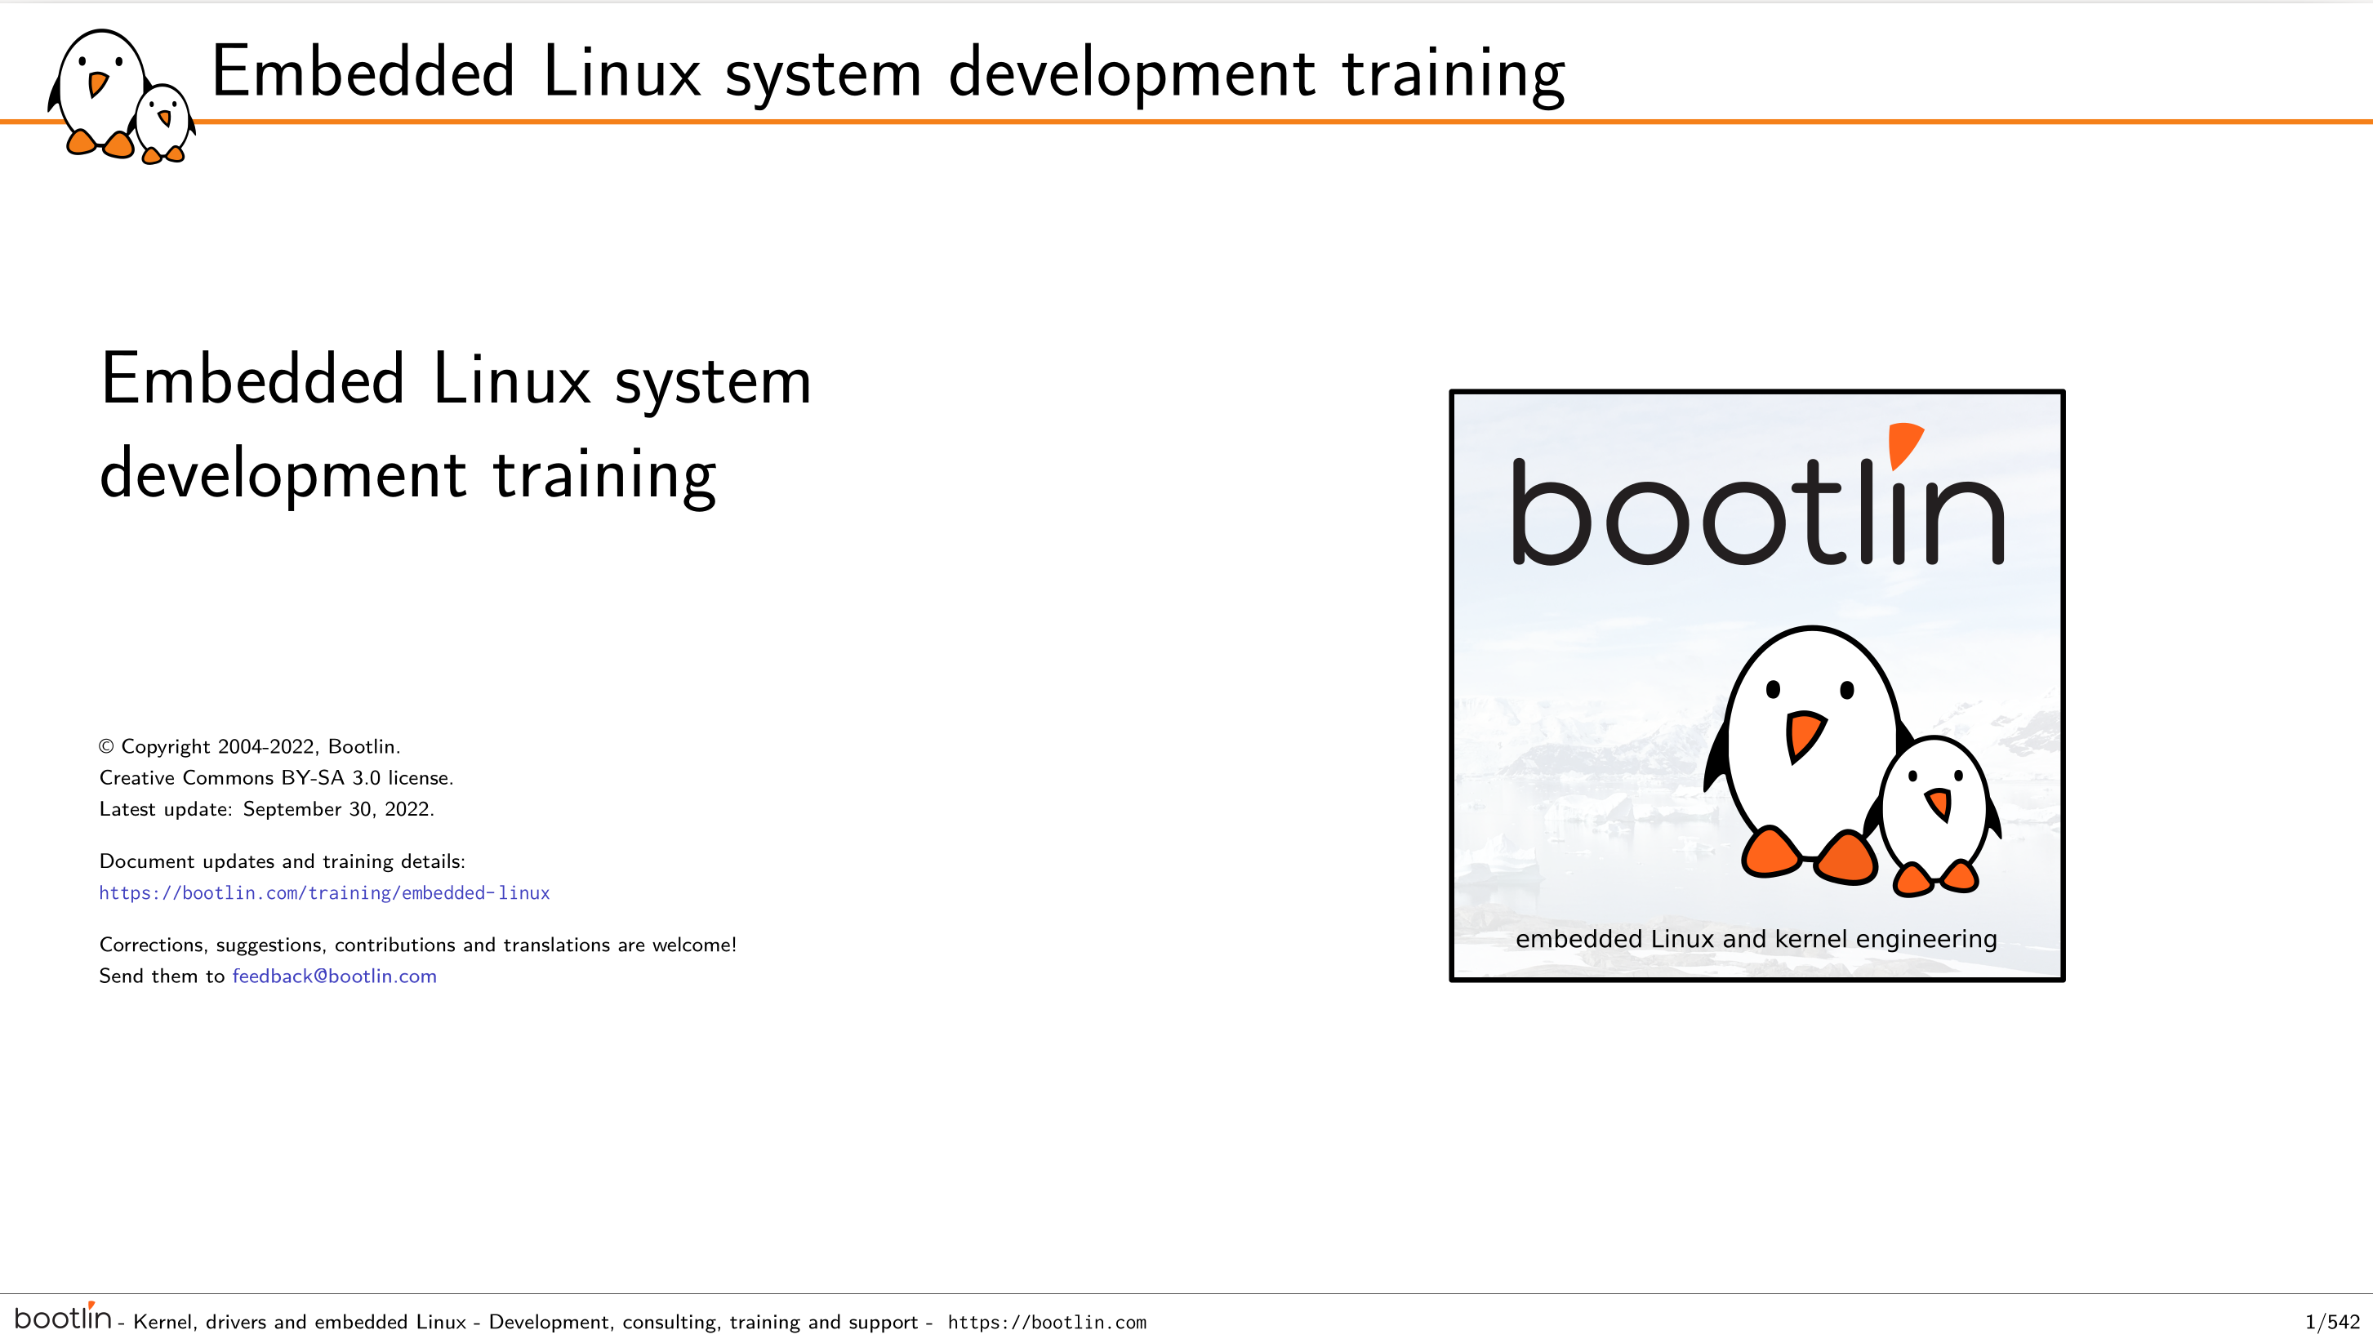Click the main title 'Embedded Linux system'
The height and width of the screenshot is (1339, 2373).
[x=456, y=380]
